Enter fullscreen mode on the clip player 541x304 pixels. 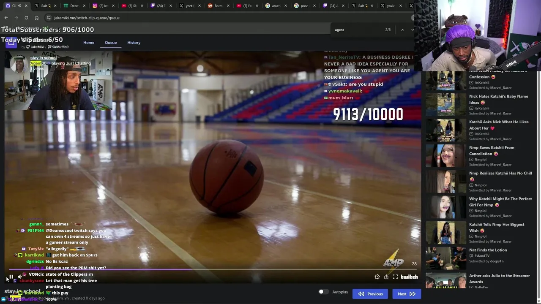click(x=395, y=277)
